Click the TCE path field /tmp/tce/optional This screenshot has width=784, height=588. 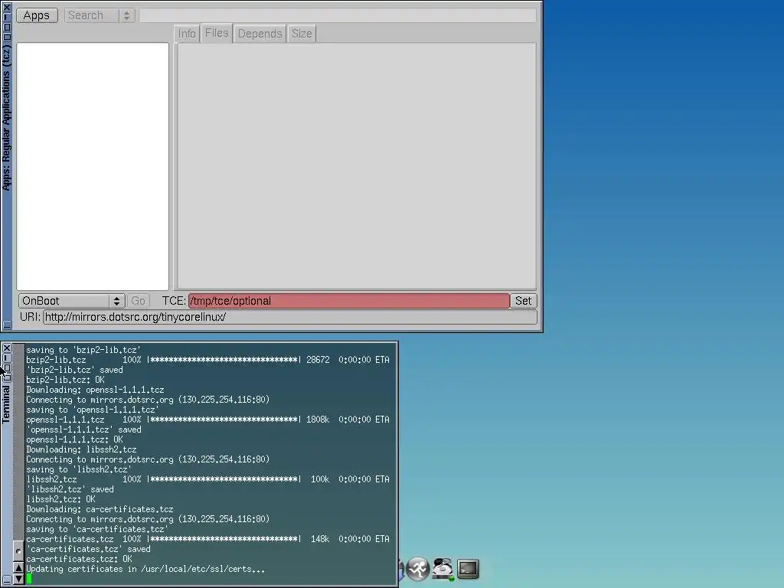point(349,301)
